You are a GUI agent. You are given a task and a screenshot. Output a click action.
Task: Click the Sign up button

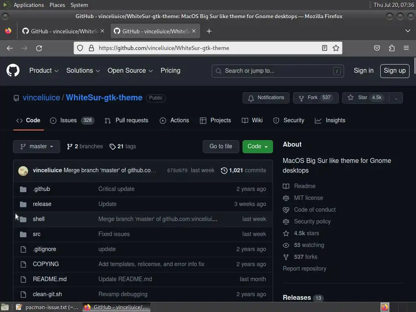coord(394,71)
